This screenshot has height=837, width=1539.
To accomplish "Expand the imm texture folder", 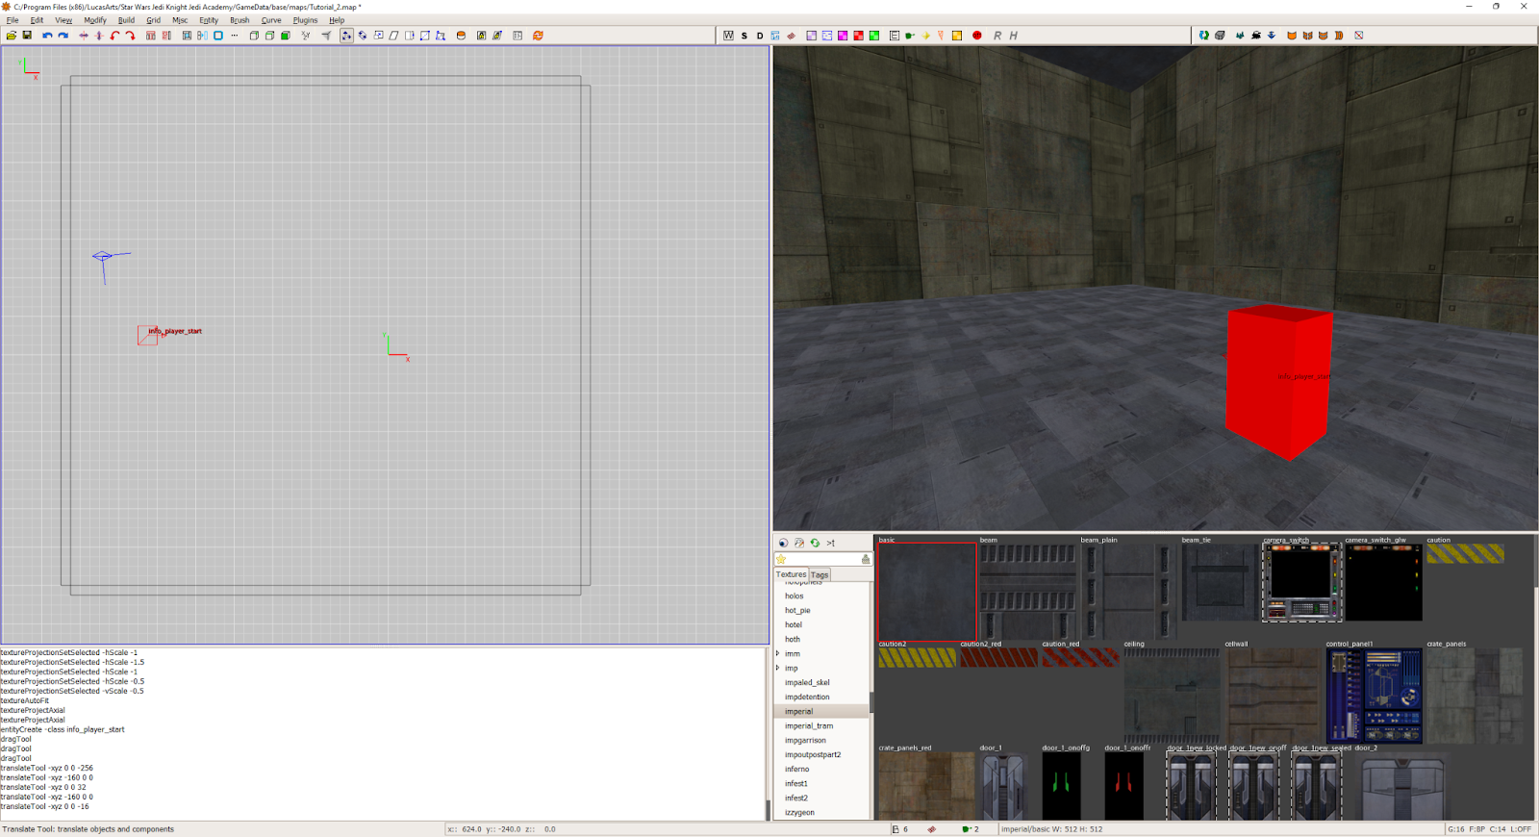I will 778,653.
